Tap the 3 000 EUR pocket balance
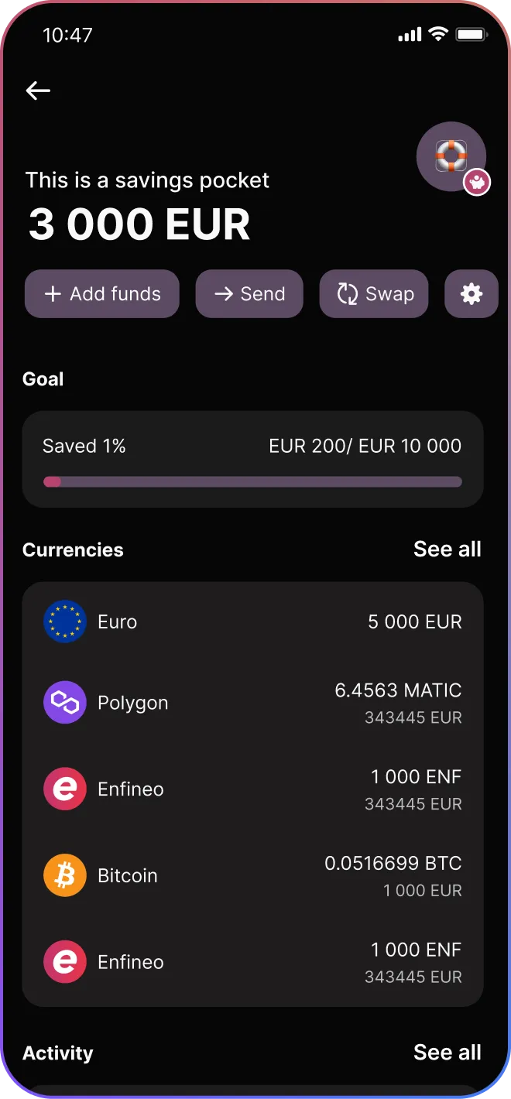This screenshot has width=511, height=1099. point(139,224)
